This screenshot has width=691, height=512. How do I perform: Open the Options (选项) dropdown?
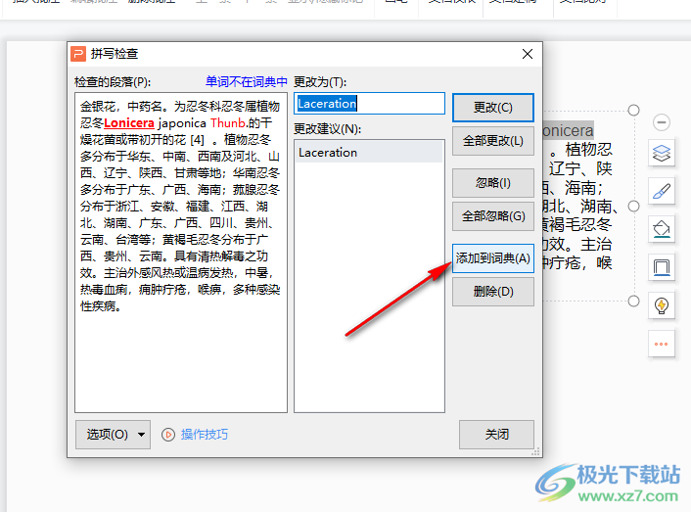pyautogui.click(x=113, y=435)
